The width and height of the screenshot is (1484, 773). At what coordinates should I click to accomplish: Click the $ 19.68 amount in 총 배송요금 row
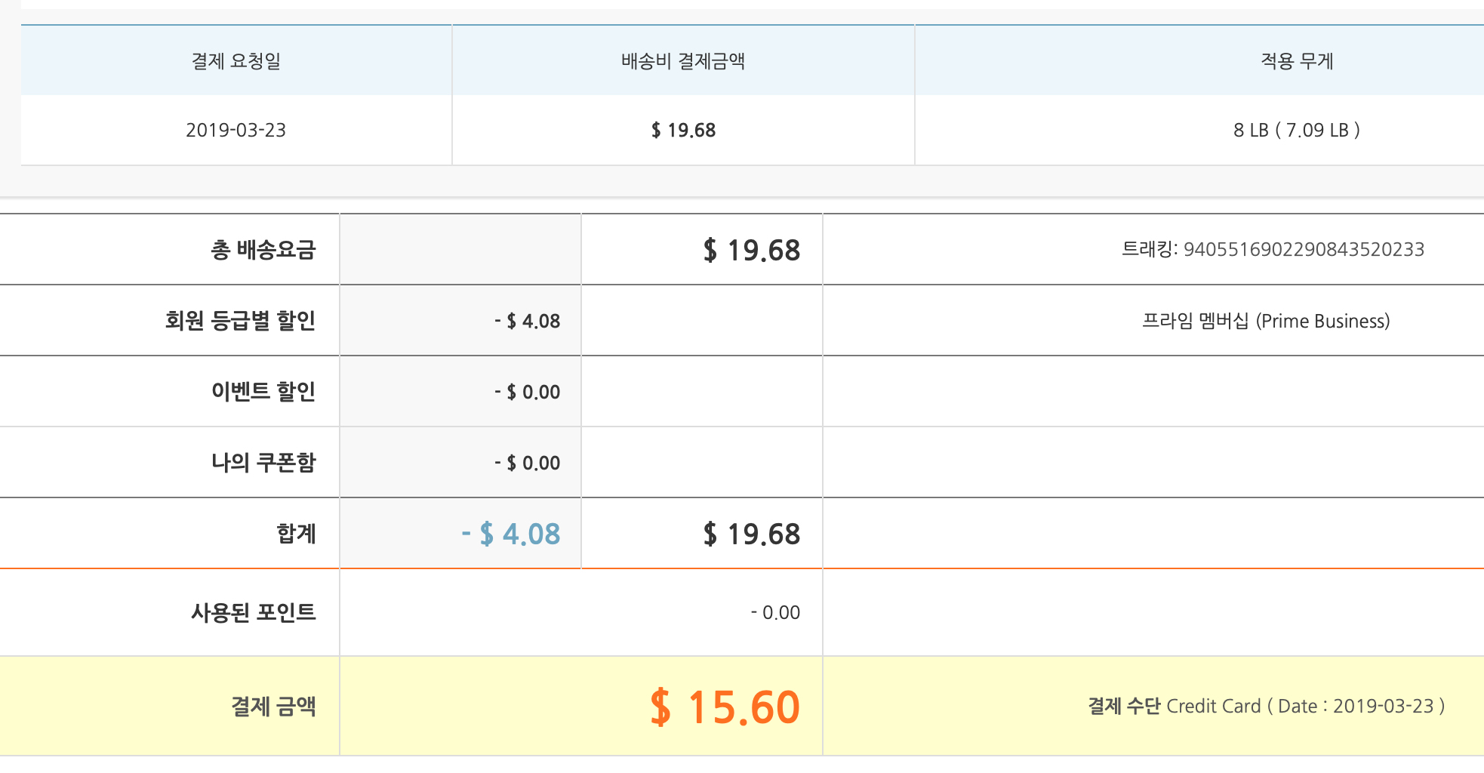coord(751,250)
